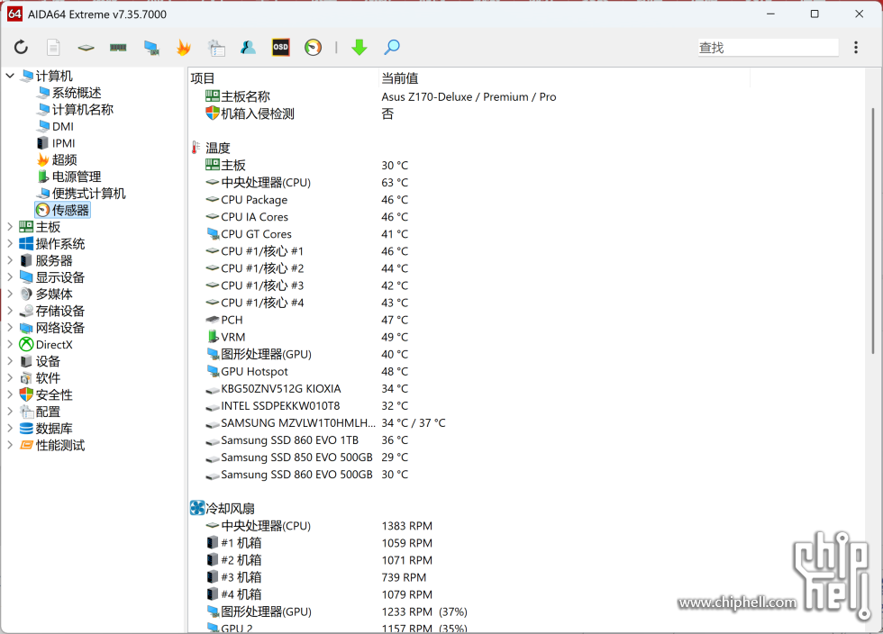Expand the 主板 tree node

click(x=10, y=227)
